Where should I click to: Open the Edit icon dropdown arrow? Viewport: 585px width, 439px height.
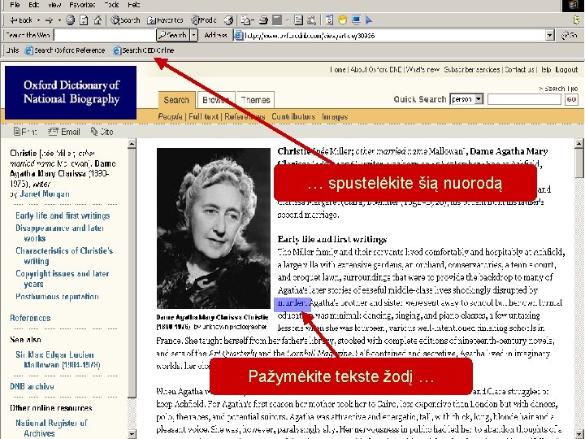tap(288, 20)
